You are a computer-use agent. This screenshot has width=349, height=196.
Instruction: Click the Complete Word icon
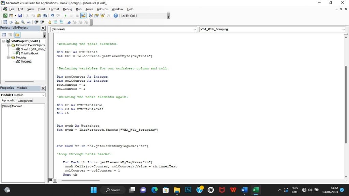click(29, 22)
